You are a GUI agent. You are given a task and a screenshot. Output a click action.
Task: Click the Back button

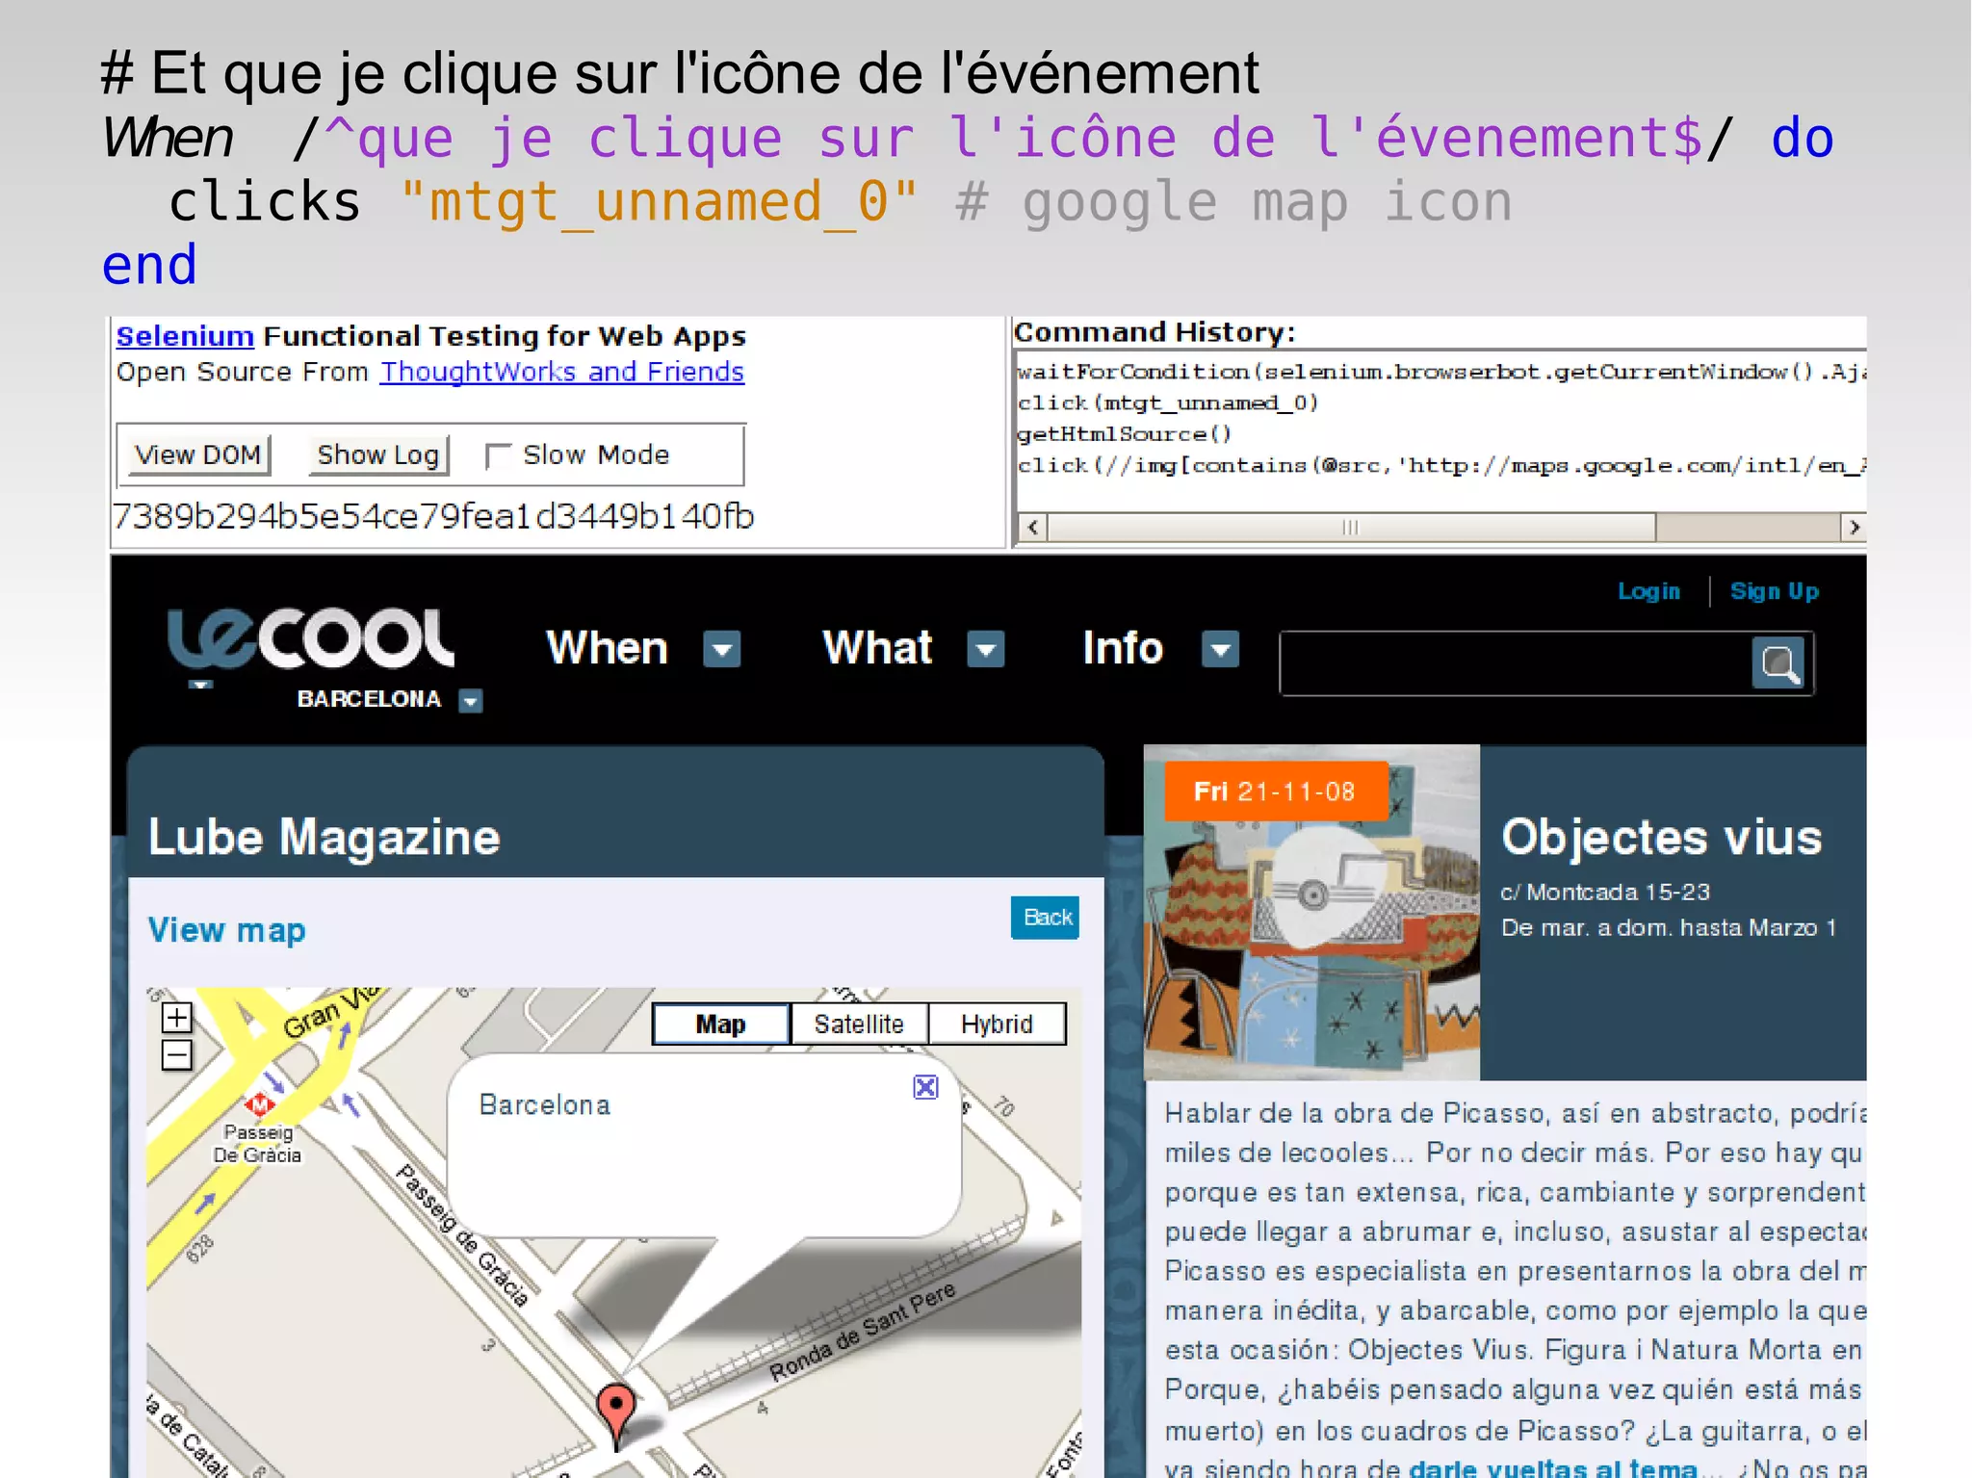point(1046,918)
